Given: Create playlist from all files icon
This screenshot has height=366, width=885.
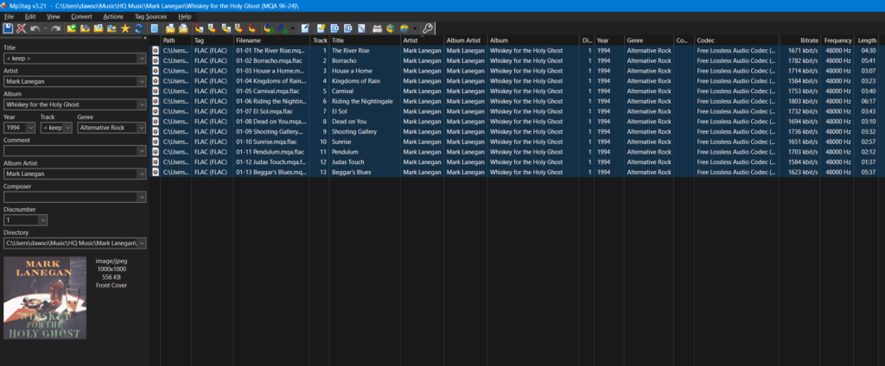Looking at the screenshot, I should click(170, 28).
